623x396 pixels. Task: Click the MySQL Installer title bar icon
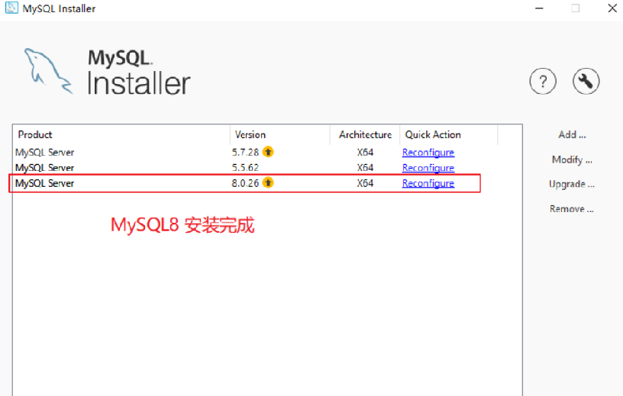point(11,8)
